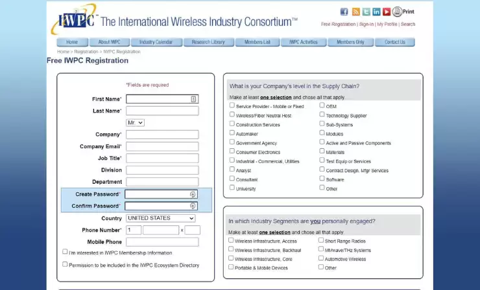
Task: Open the RSS feed icon
Action: click(x=355, y=12)
